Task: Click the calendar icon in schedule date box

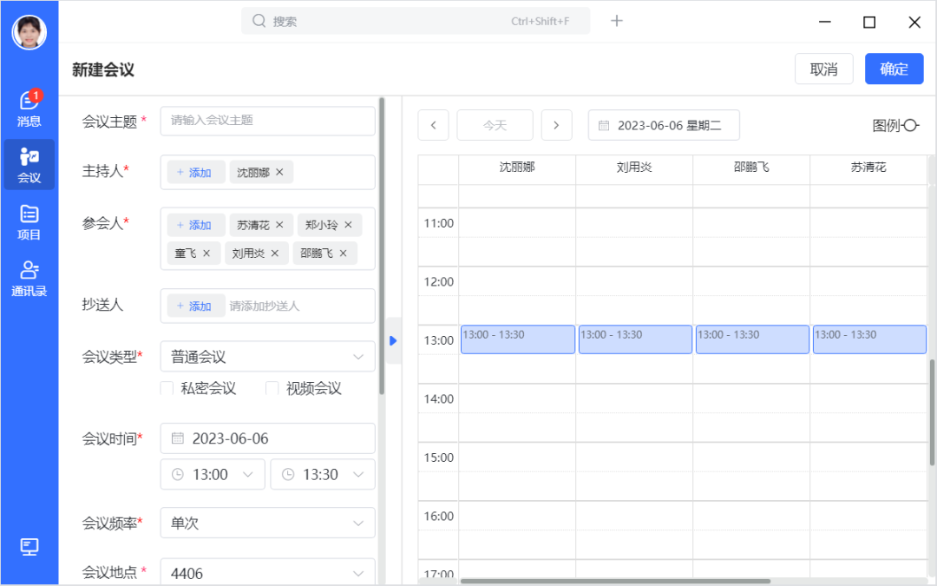Action: click(x=604, y=126)
